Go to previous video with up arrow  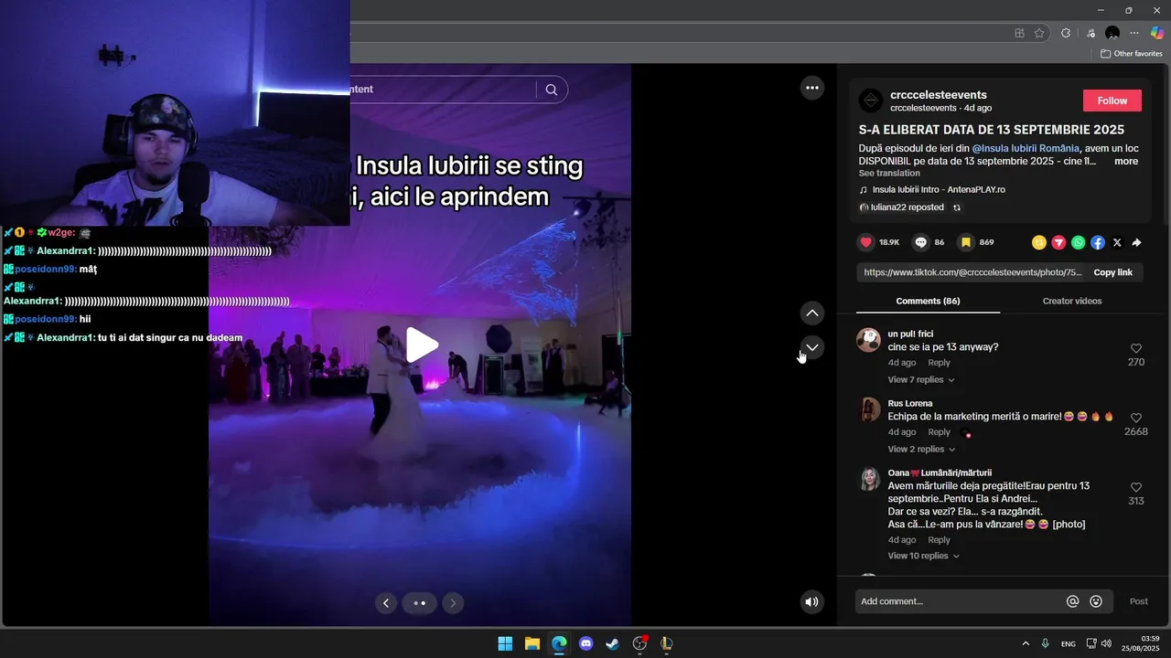tap(812, 313)
